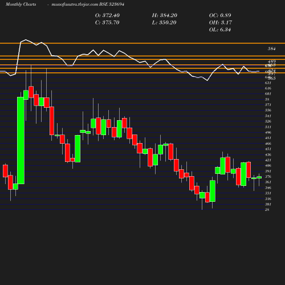This screenshot has width=285, height=285.
Task: Select the open value 'O: 372.40'
Action: tap(107, 15)
